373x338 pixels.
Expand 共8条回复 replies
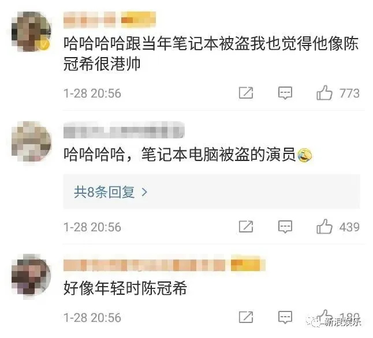pyautogui.click(x=212, y=191)
